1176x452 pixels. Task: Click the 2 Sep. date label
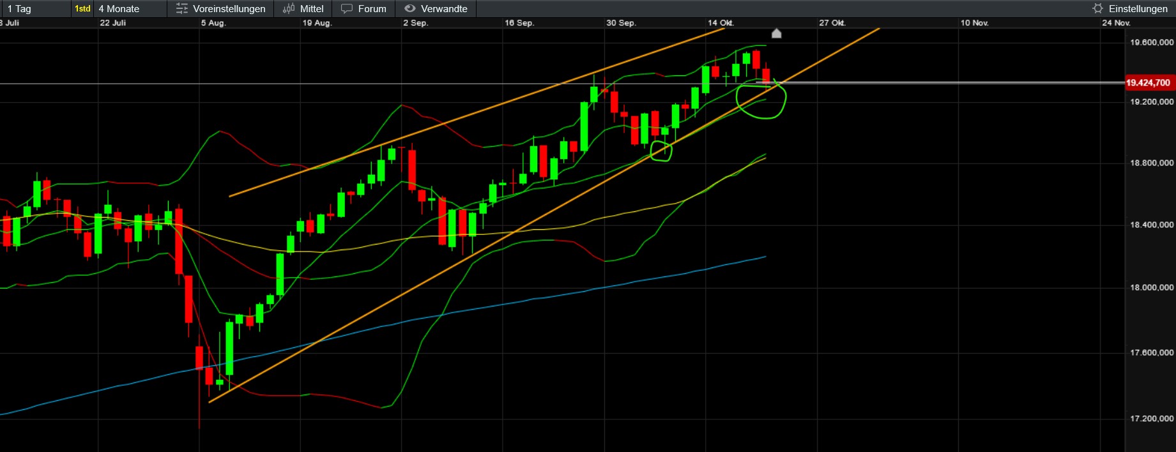(x=415, y=23)
